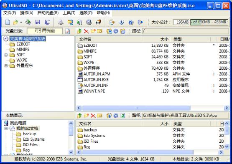Screen dimensions: 232x164
Task: Click the document-with-arrow icon left of the Info icon
Action: [112, 22]
